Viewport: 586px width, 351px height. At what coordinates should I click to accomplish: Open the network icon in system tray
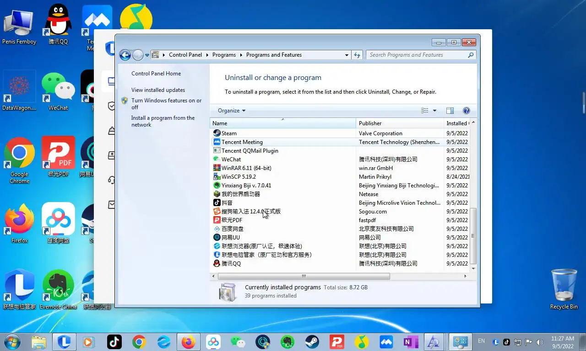click(518, 342)
